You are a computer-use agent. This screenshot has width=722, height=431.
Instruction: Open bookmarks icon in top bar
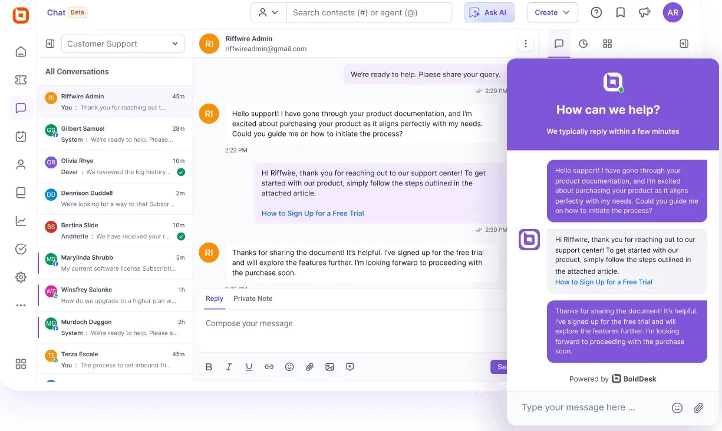(621, 12)
